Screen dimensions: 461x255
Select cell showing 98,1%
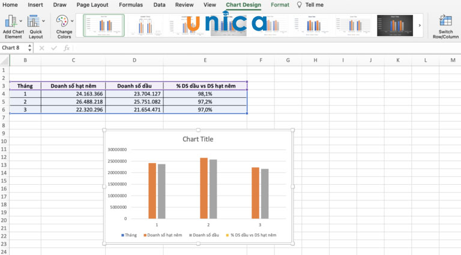[205, 94]
